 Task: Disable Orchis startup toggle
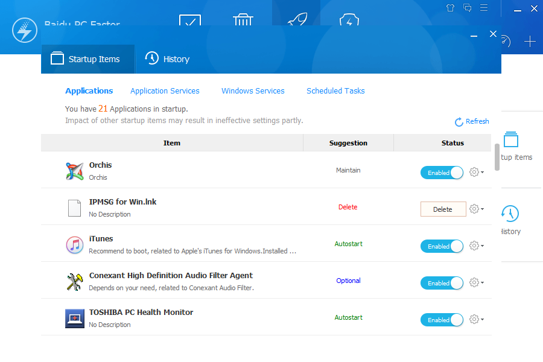coord(442,173)
